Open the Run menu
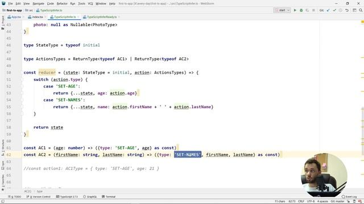Viewport: 364px width, 204px height. tap(73, 3)
